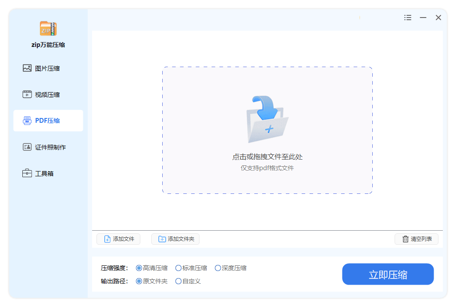Viewport: 456px width, 307px height.
Task: Open the 工具箱 section
Action: tap(48, 173)
